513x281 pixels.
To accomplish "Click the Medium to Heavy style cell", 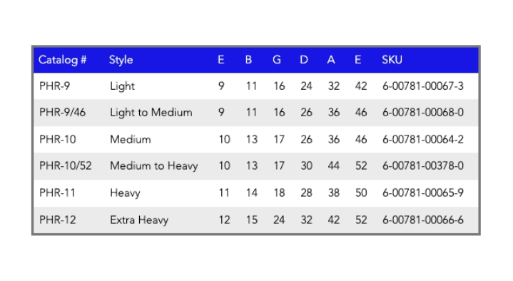I will coord(154,166).
